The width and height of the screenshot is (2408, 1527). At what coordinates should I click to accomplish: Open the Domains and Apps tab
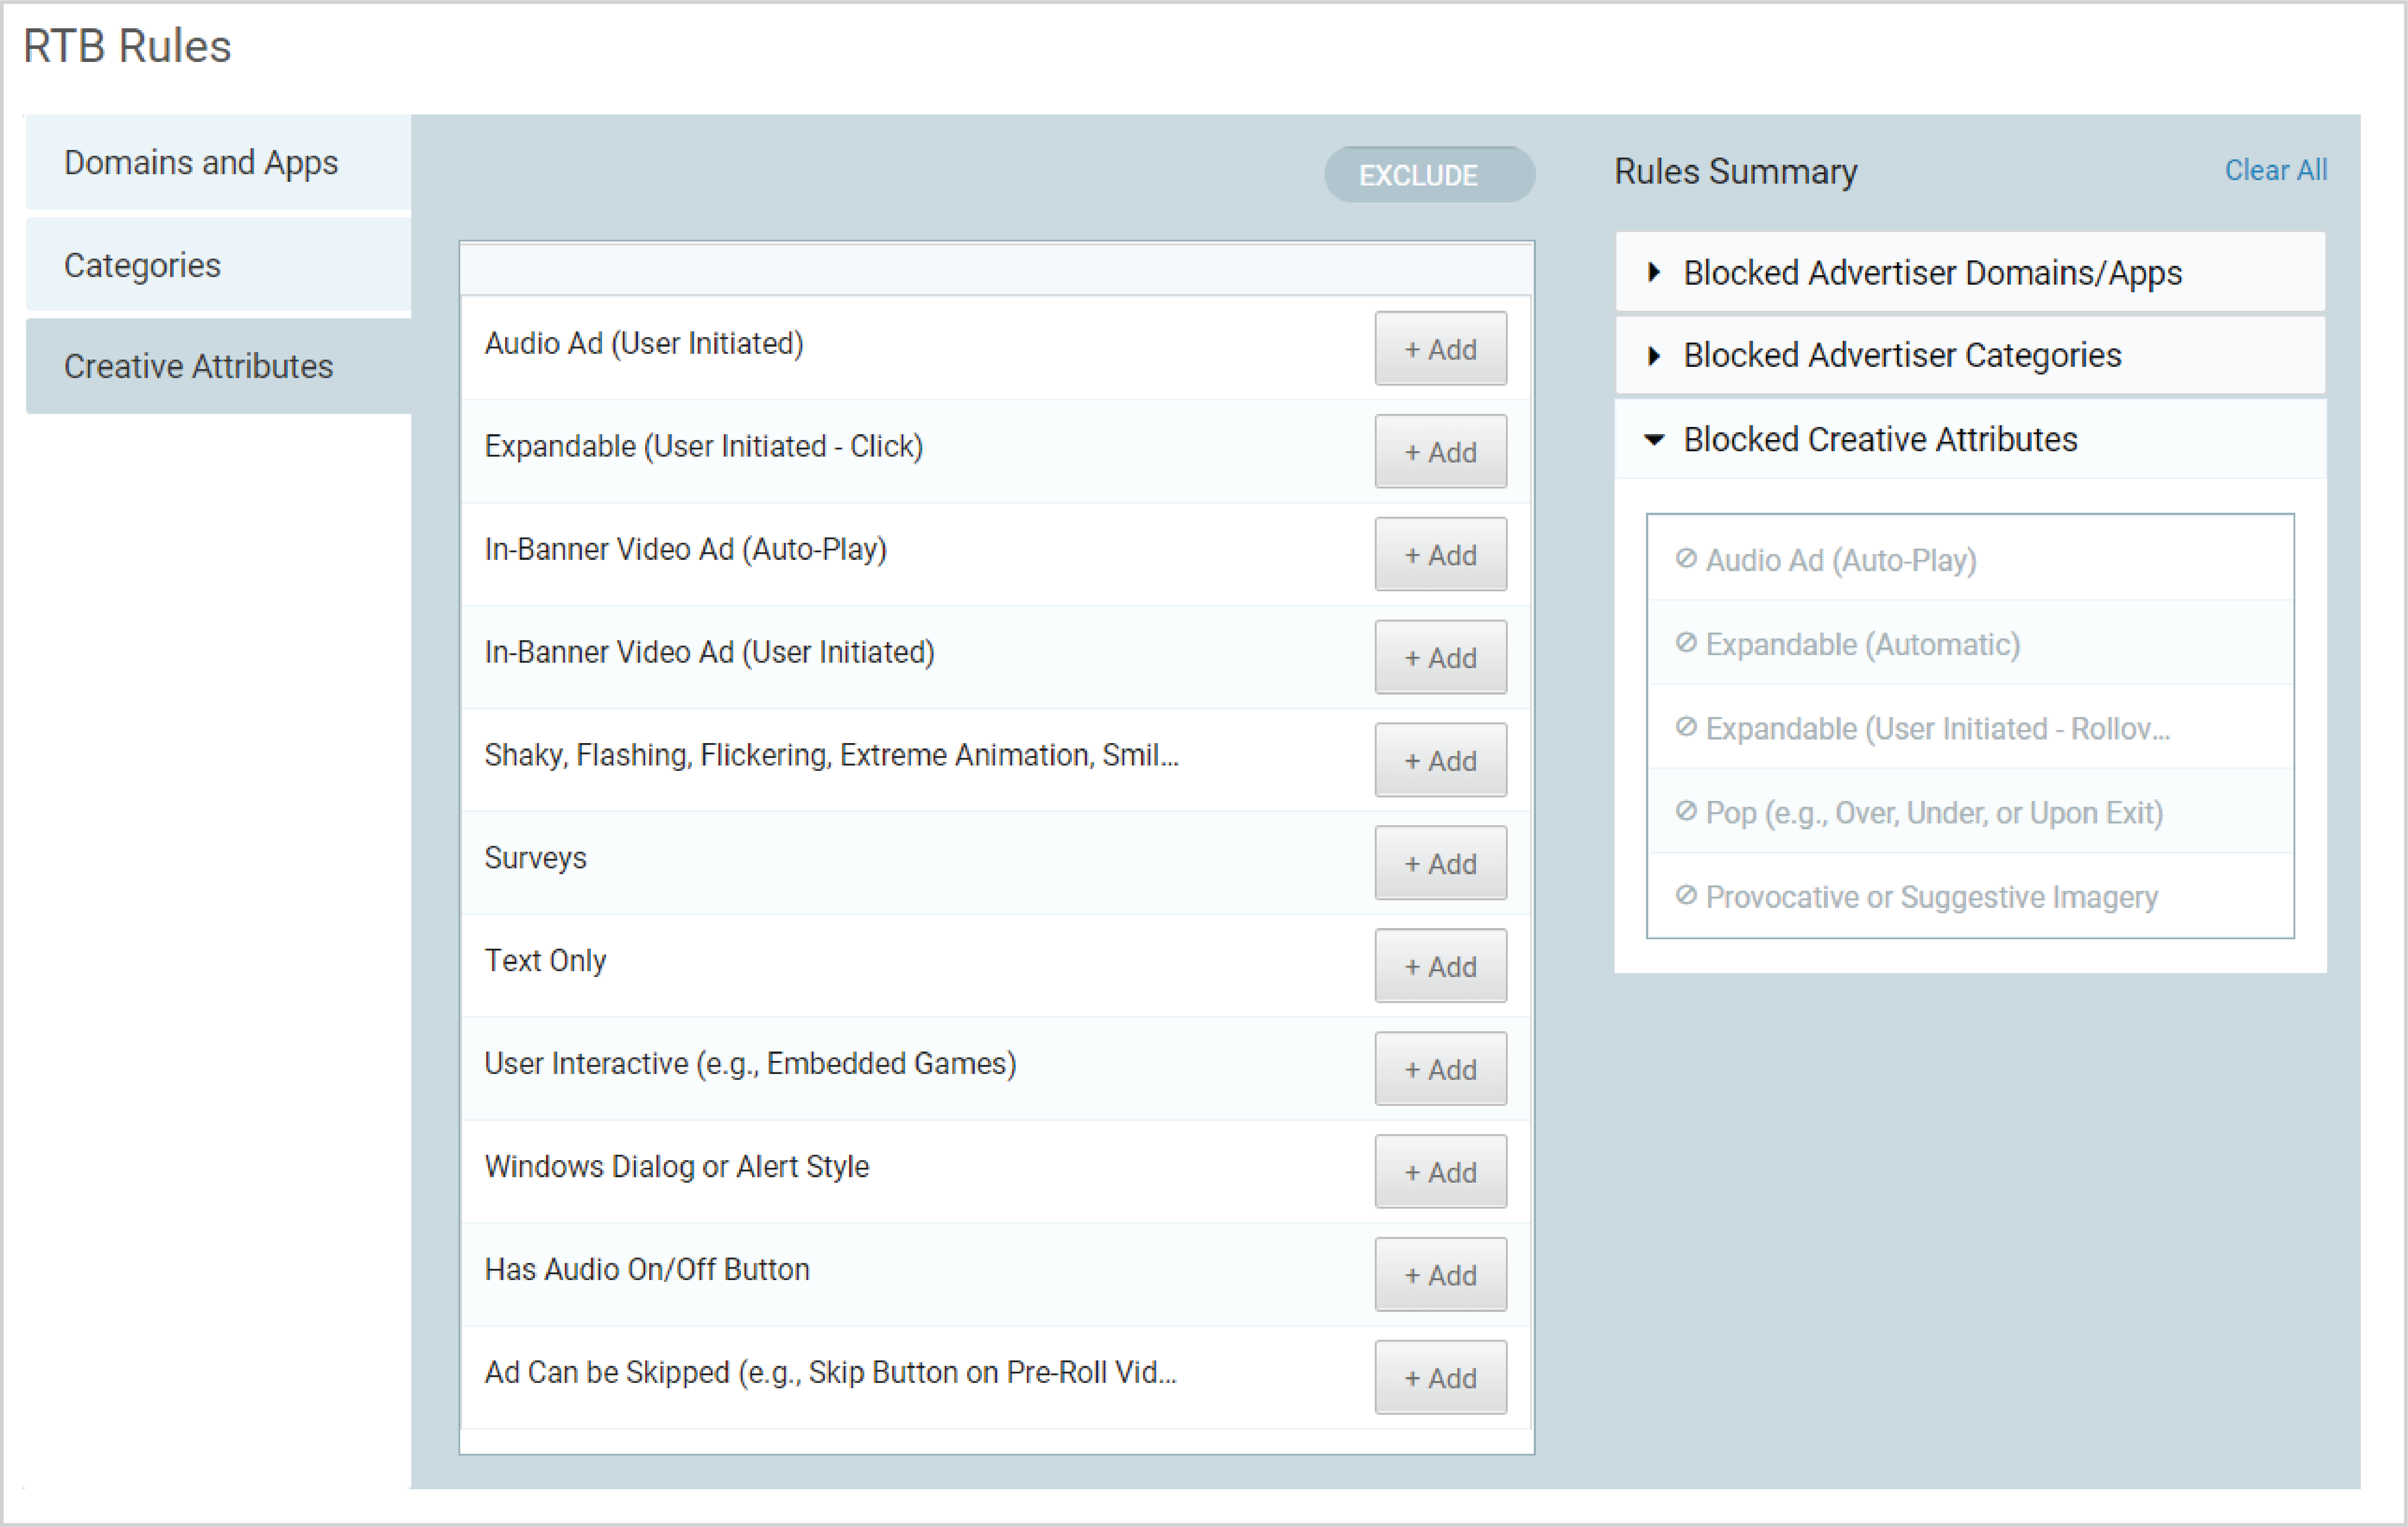pos(218,162)
